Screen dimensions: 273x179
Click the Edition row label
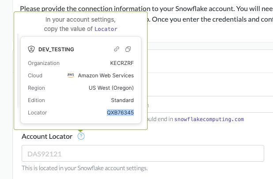point(36,100)
